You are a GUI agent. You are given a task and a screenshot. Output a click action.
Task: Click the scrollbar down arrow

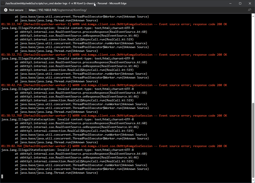[253, 180]
